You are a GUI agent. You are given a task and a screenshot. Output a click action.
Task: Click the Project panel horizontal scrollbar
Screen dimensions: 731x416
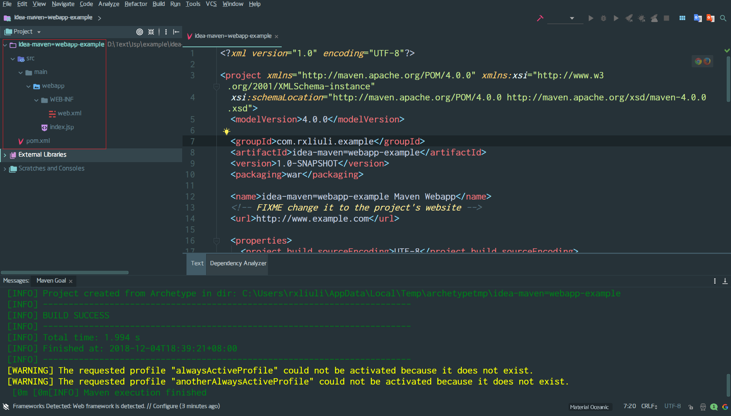click(65, 272)
